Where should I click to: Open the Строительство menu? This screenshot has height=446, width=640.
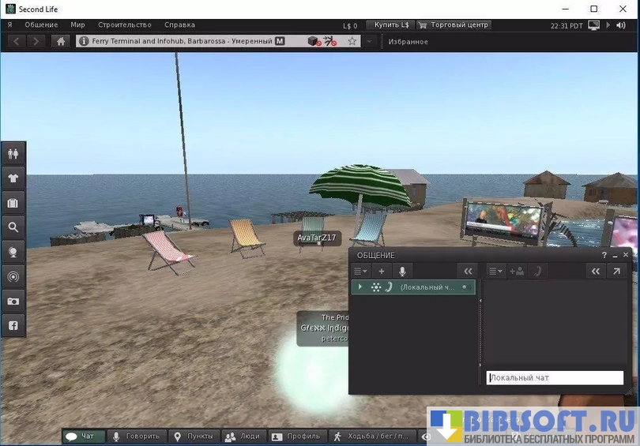[x=125, y=25]
